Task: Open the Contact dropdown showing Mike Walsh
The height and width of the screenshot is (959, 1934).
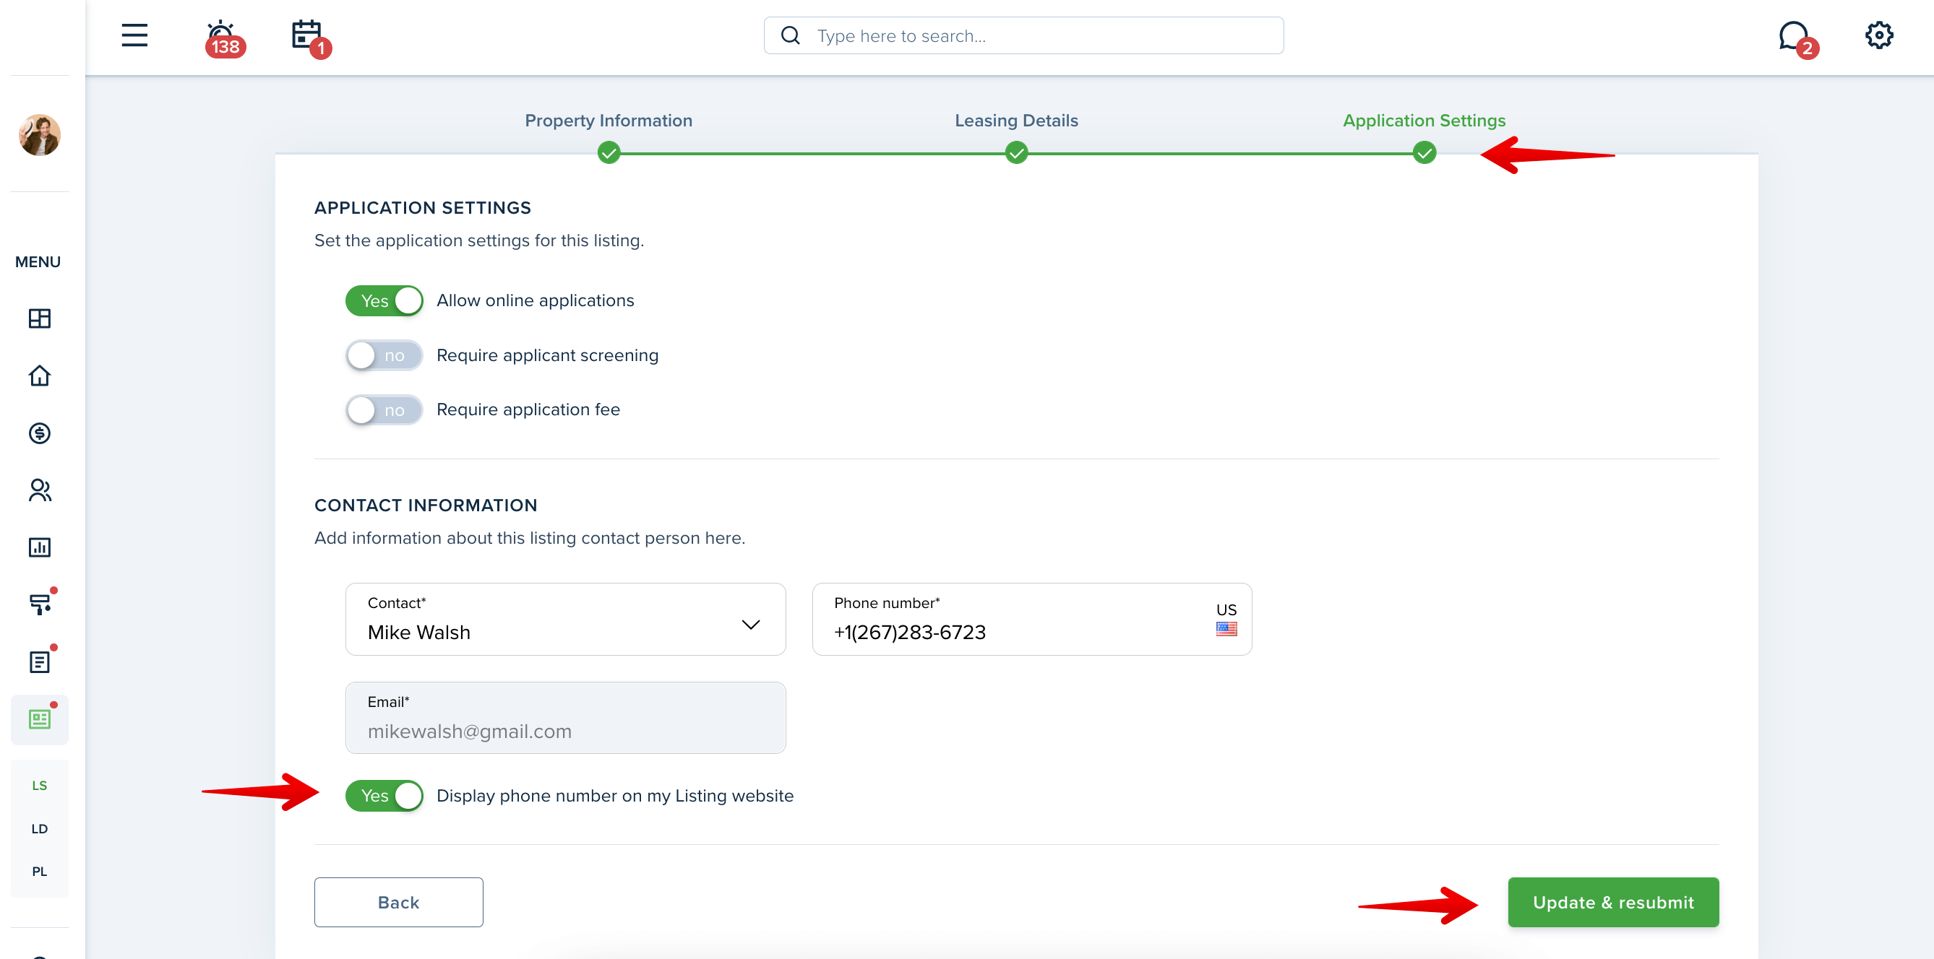Action: pyautogui.click(x=565, y=619)
